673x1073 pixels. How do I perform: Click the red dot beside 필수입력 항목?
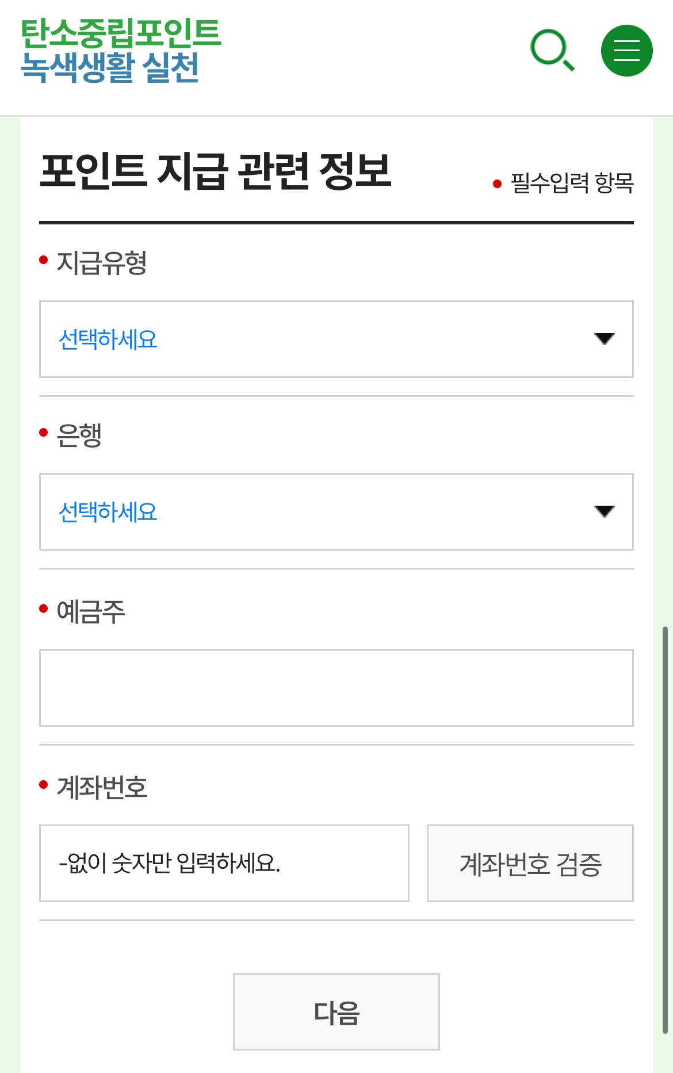pyautogui.click(x=497, y=183)
